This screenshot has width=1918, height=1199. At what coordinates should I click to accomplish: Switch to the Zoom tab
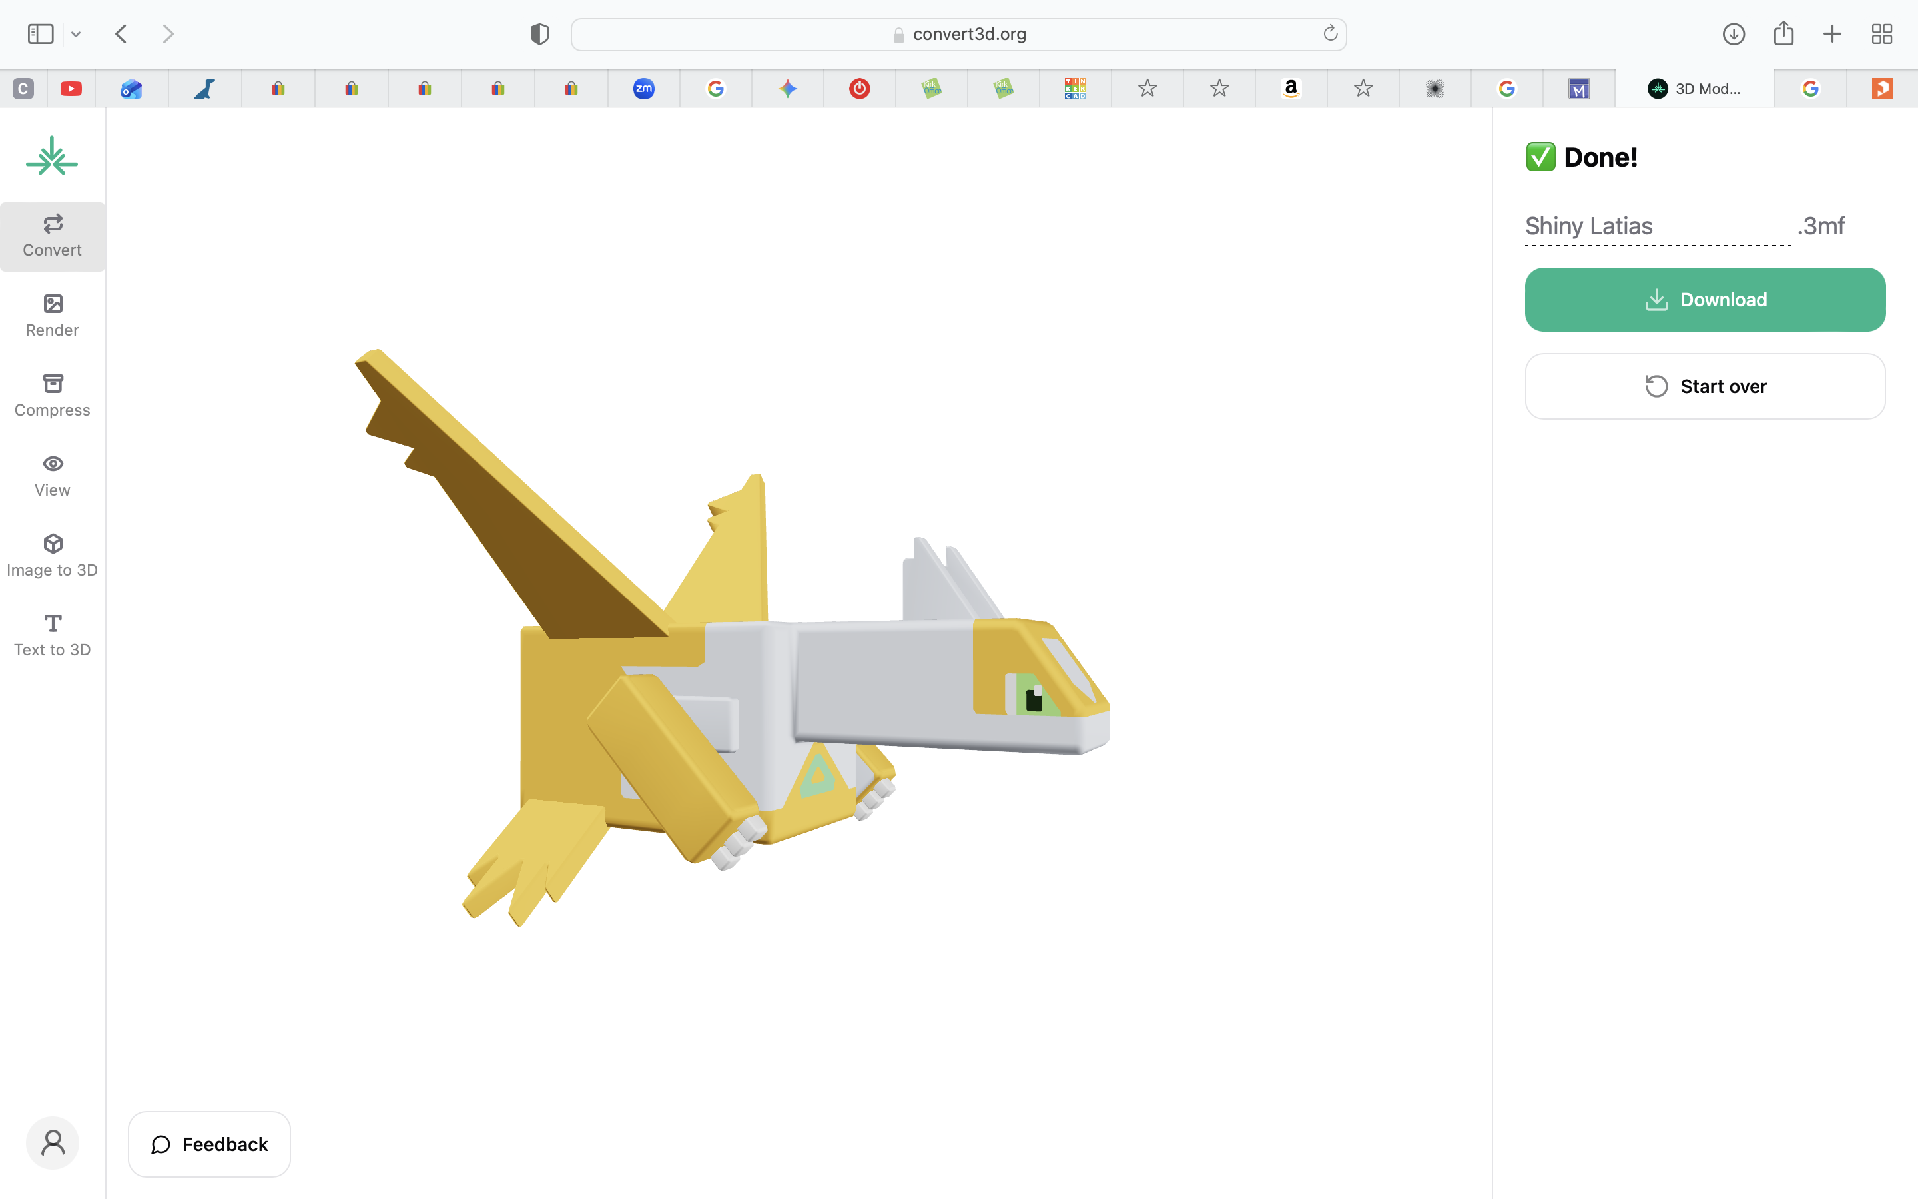tap(643, 88)
